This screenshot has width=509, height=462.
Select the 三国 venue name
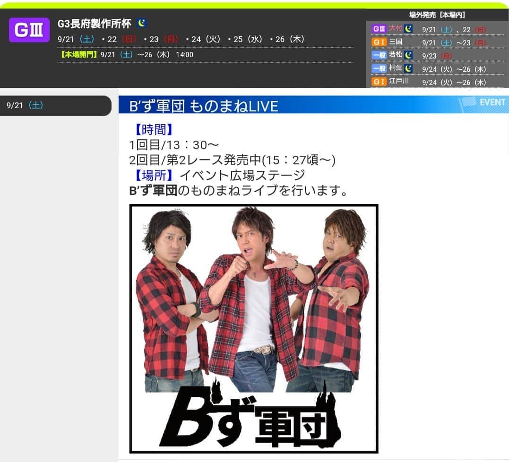396,42
